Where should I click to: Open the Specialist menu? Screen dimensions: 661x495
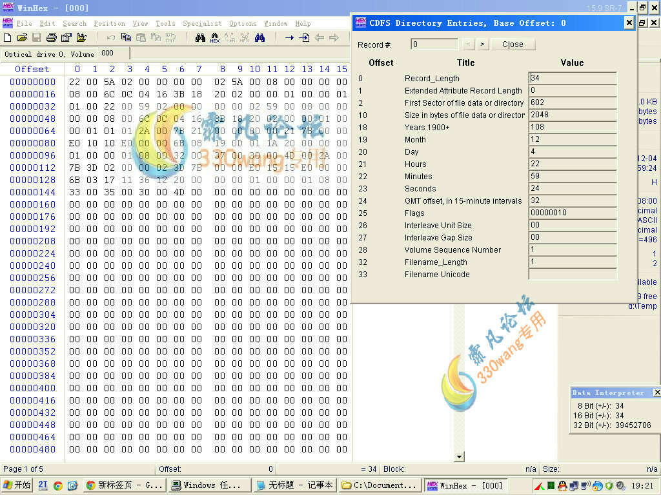[x=202, y=23]
